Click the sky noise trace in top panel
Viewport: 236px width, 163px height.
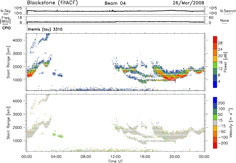tap(115, 11)
